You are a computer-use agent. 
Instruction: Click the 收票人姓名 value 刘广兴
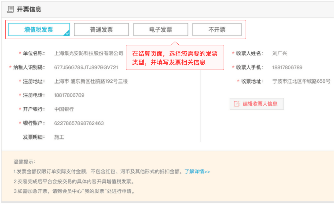click(x=280, y=53)
